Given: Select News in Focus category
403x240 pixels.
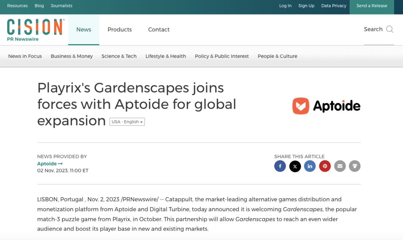Looking at the screenshot, I should click(25, 56).
